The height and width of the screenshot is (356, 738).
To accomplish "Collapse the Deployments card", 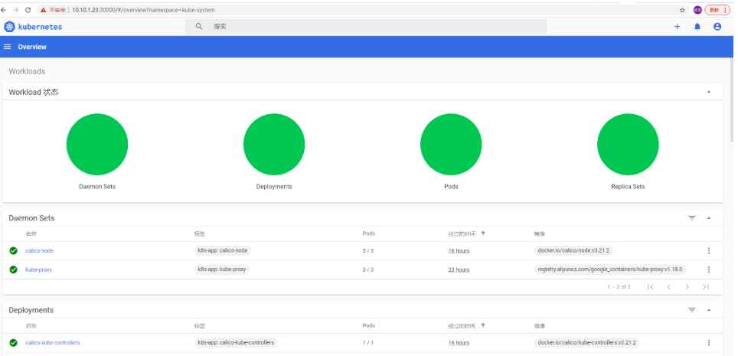I will pyautogui.click(x=709, y=310).
